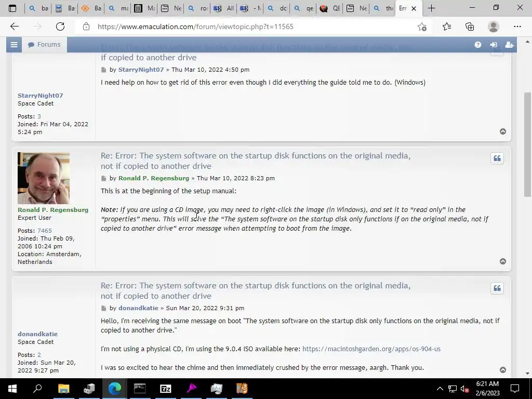Open post icon beside Ronald's byline
Image resolution: width=532 pixels, height=399 pixels.
click(x=103, y=179)
